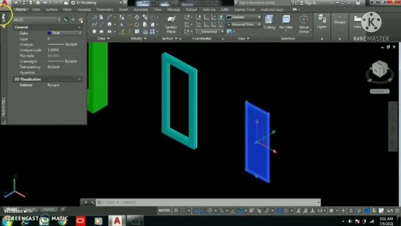Toggle polar tracking on status bar
This screenshot has height=226, width=401.
coord(210,211)
